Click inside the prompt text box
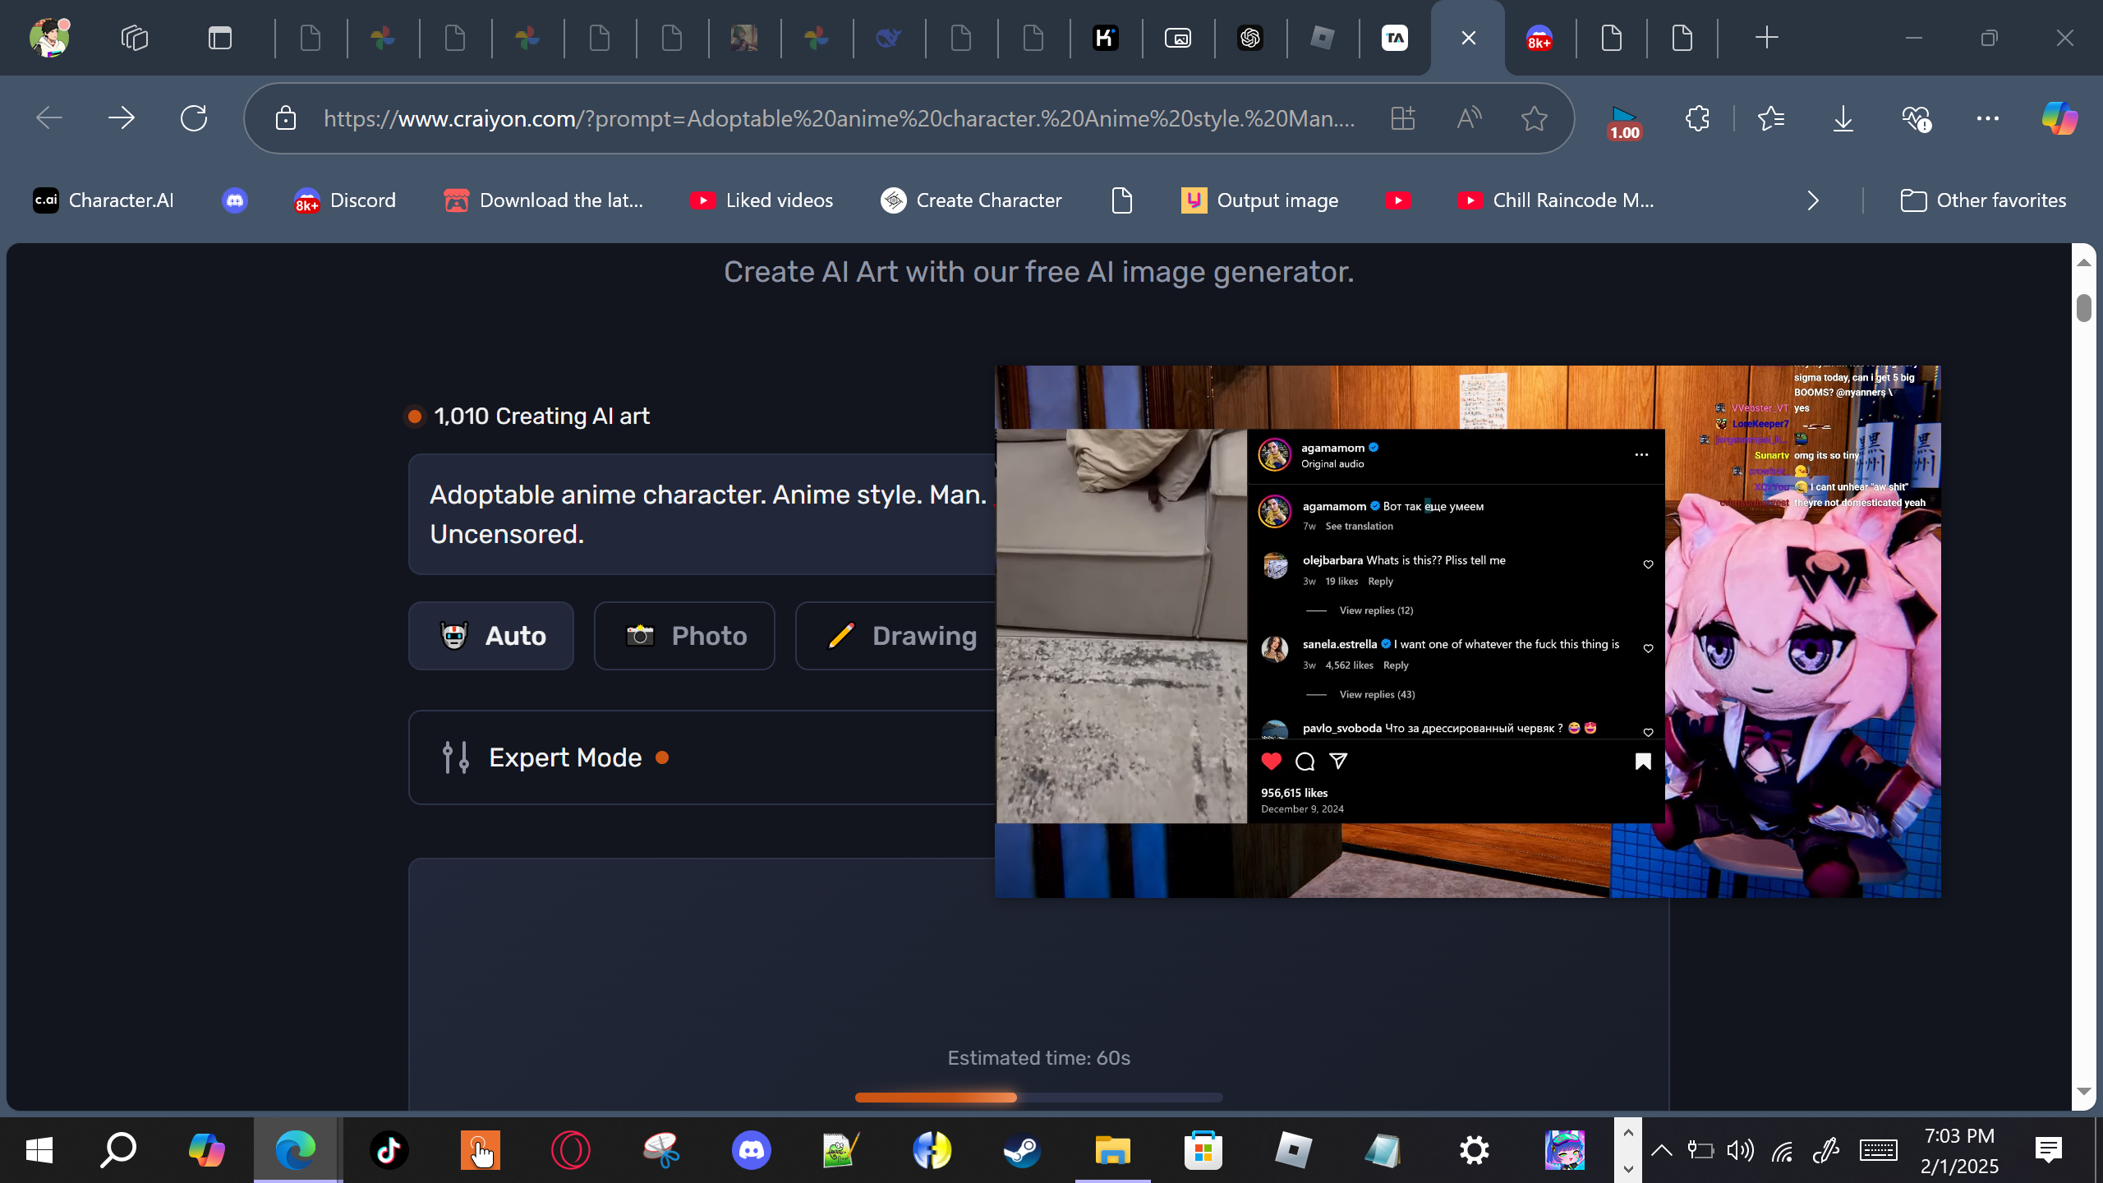 pos(706,514)
